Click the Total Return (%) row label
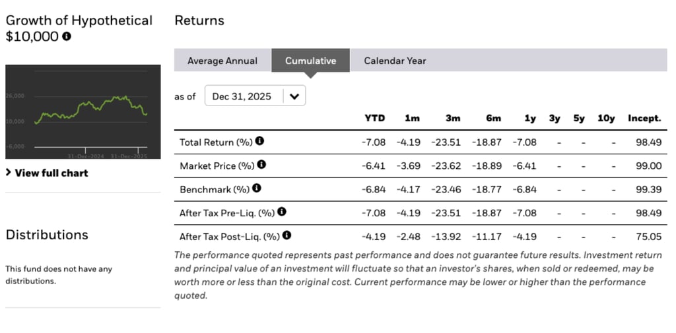 pyautogui.click(x=216, y=142)
